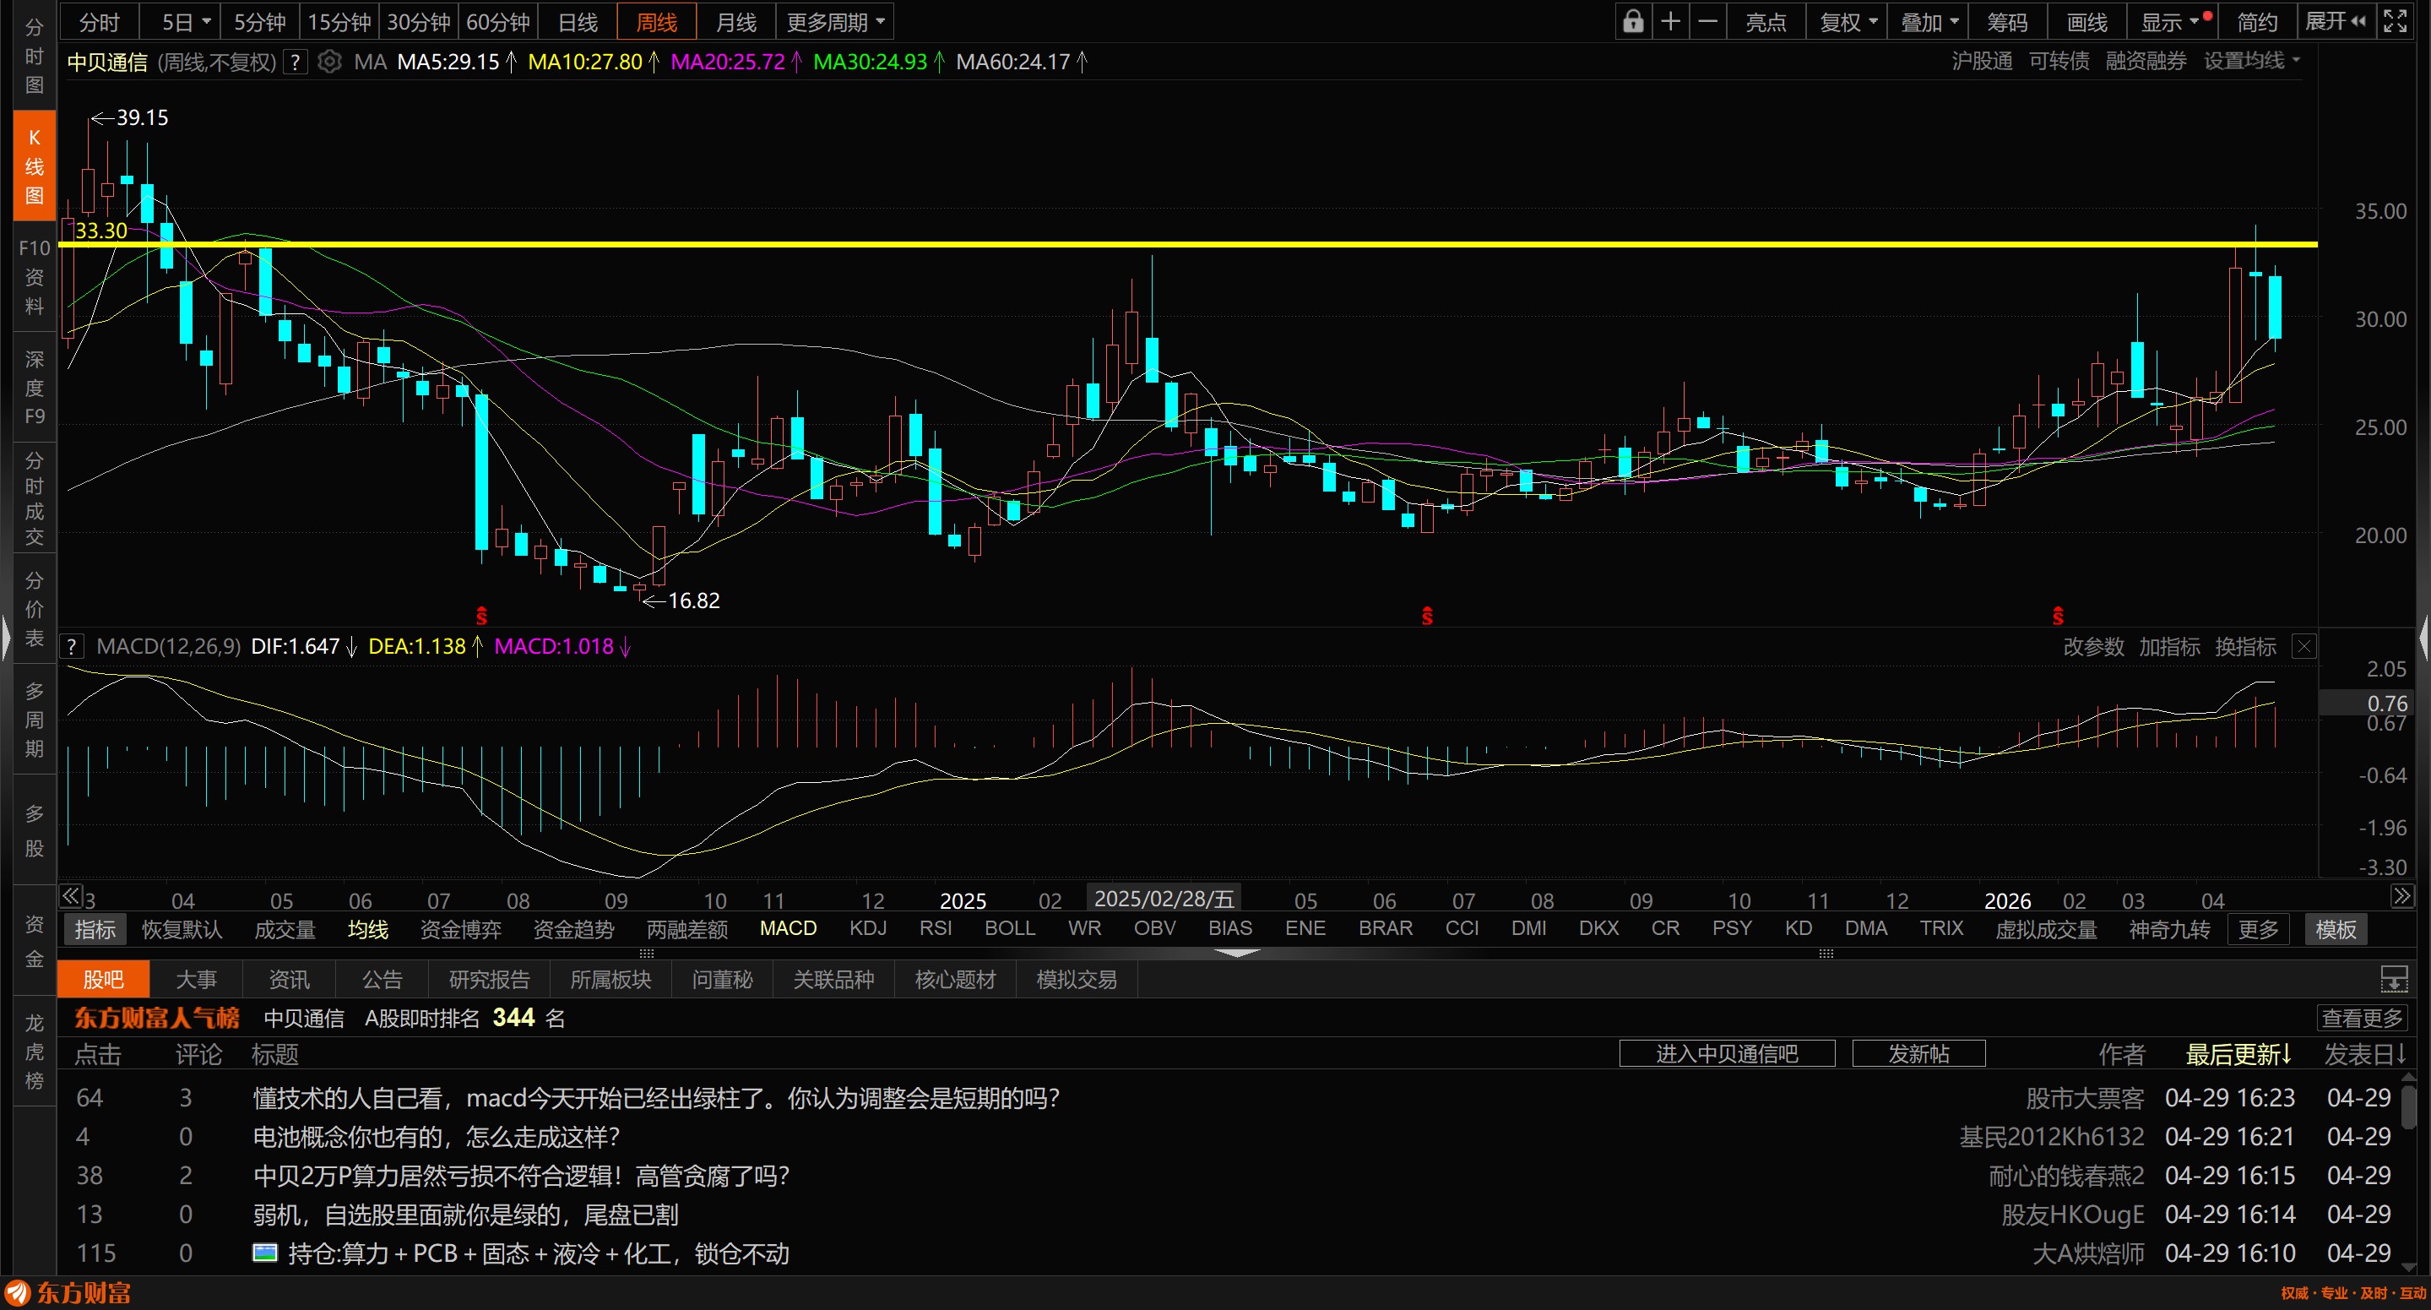Image resolution: width=2431 pixels, height=1310 pixels.
Task: Enable RSI indicator
Action: 936,929
